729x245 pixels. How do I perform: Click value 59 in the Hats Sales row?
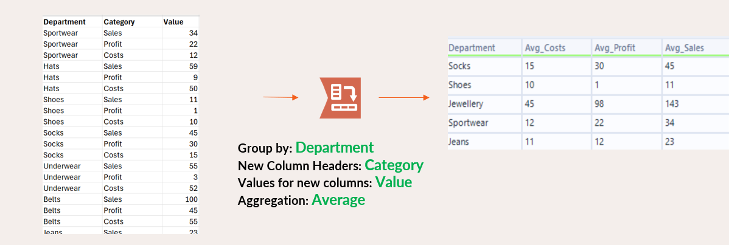click(x=194, y=66)
